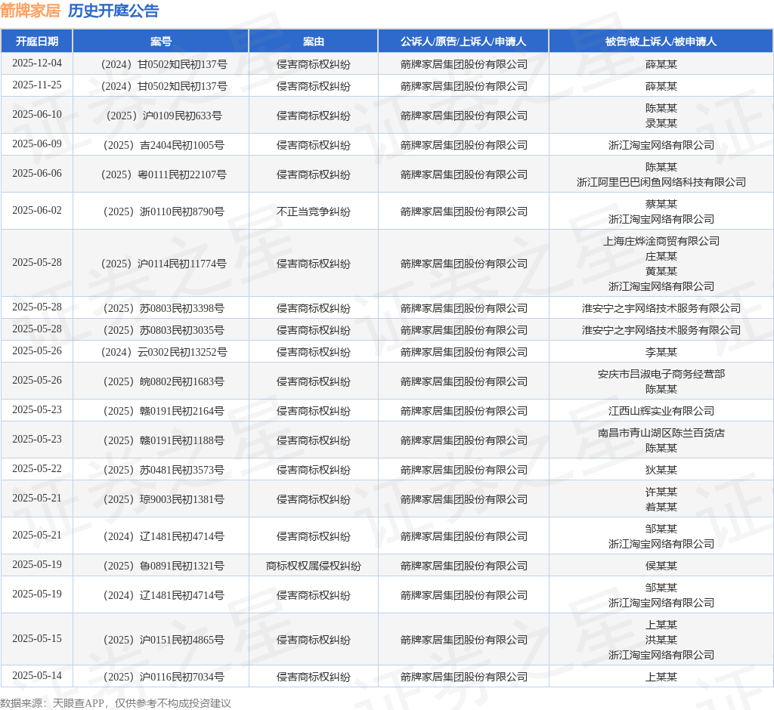Click the date 2025-05-14
This screenshot has width=774, height=710.
[x=37, y=676]
